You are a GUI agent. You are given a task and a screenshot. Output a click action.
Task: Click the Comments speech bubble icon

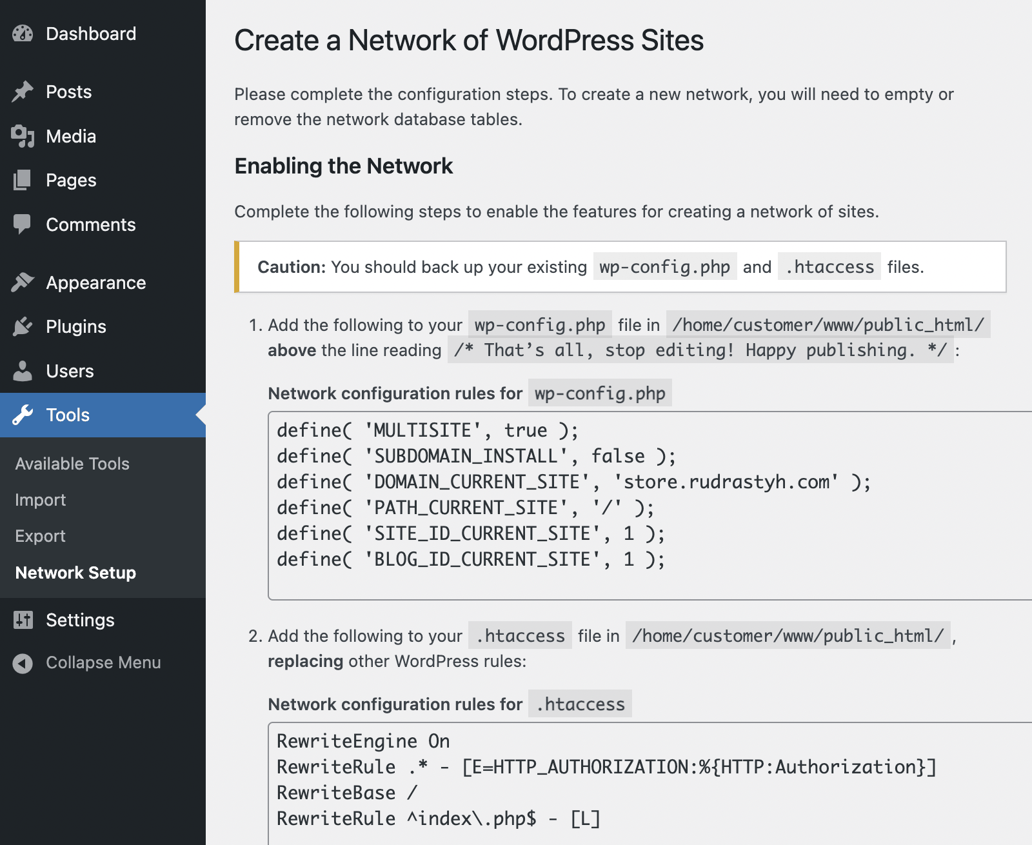pos(23,224)
